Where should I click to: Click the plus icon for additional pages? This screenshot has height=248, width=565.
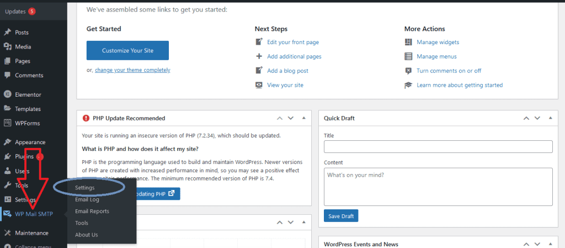coord(259,56)
